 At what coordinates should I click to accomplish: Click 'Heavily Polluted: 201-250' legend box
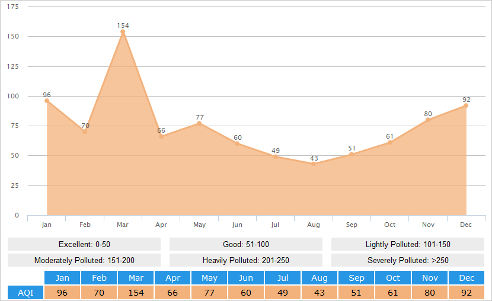[246, 260]
